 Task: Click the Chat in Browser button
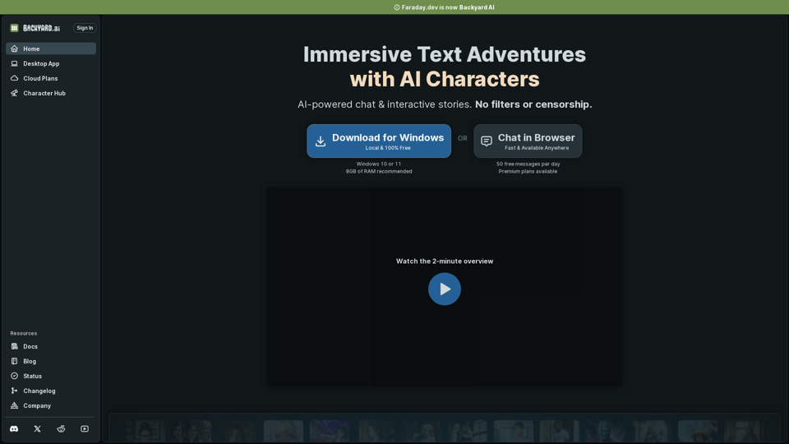[x=528, y=141]
